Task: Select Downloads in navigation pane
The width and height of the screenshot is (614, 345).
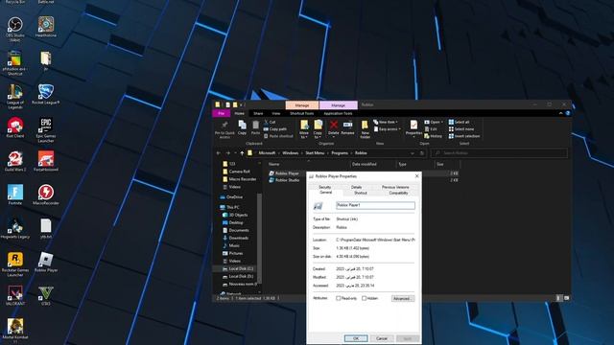Action: pyautogui.click(x=236, y=238)
